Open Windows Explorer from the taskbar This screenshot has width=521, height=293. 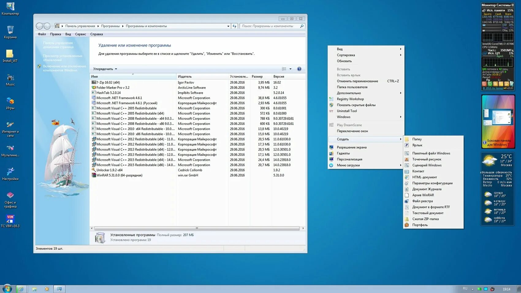pyautogui.click(x=34, y=289)
